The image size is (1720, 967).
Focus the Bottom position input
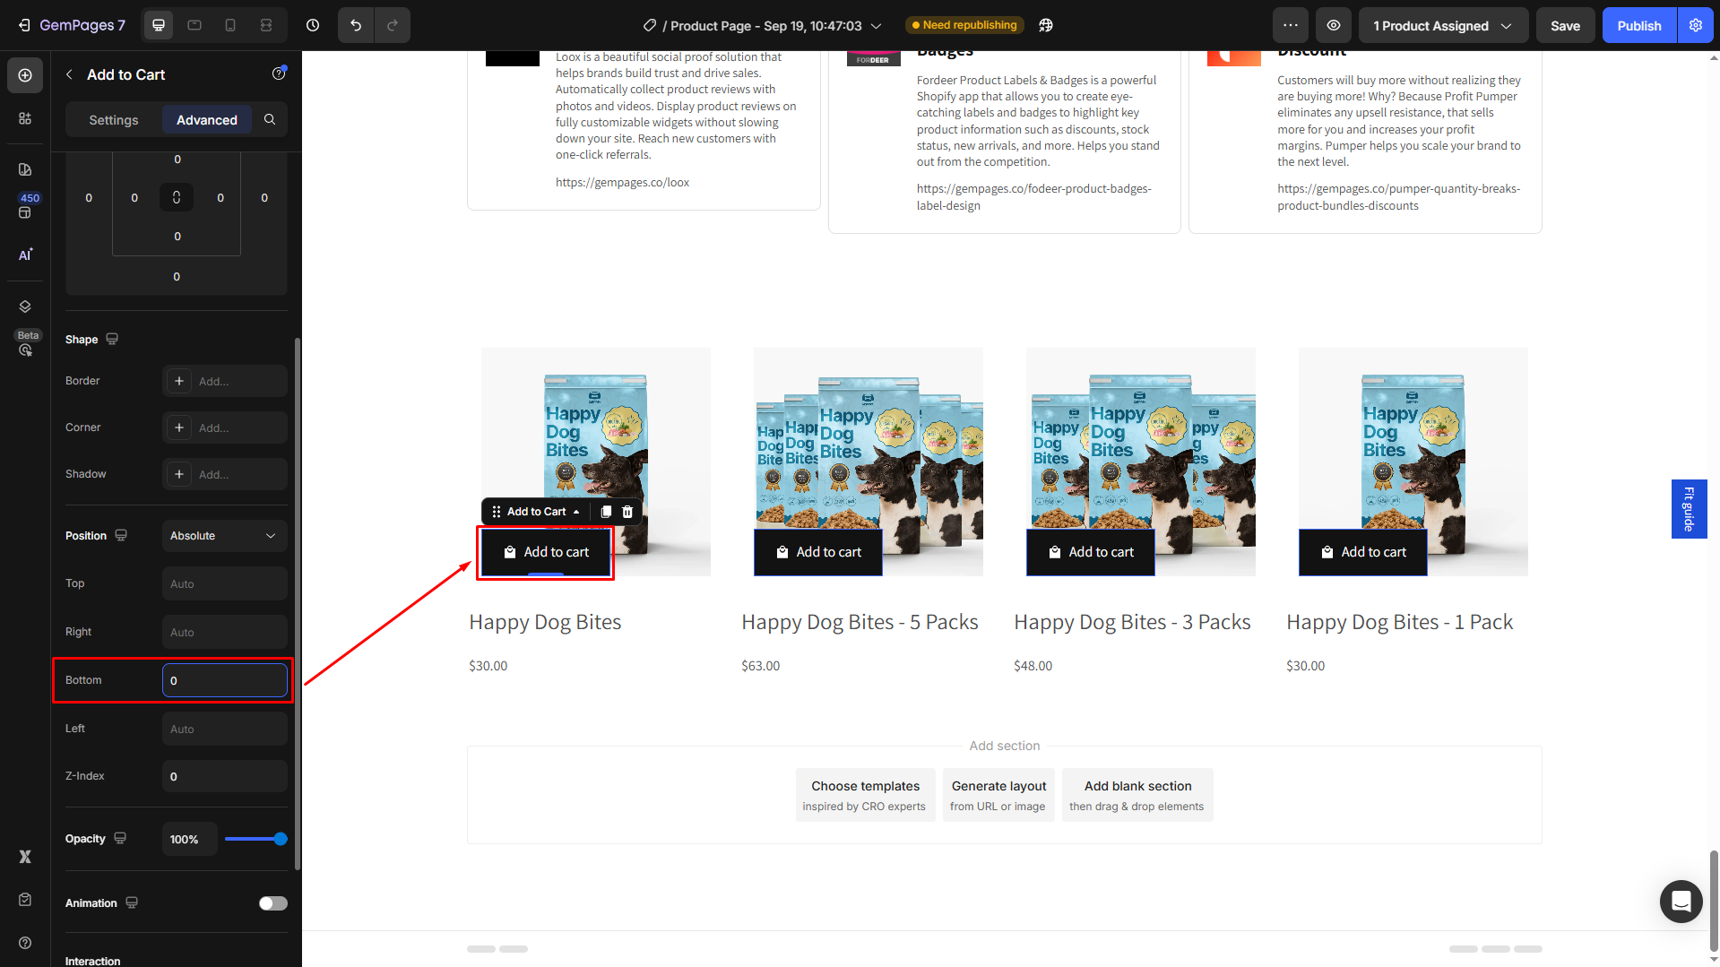tap(224, 680)
